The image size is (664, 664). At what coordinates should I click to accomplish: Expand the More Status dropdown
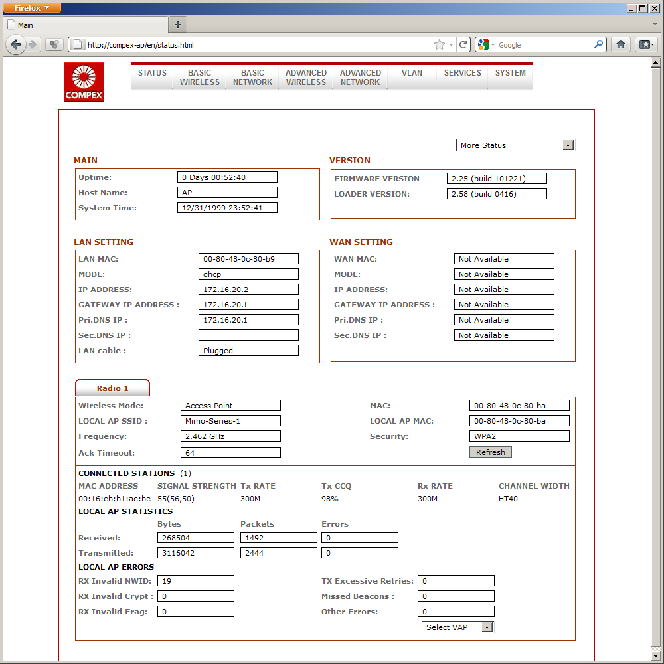tap(515, 145)
